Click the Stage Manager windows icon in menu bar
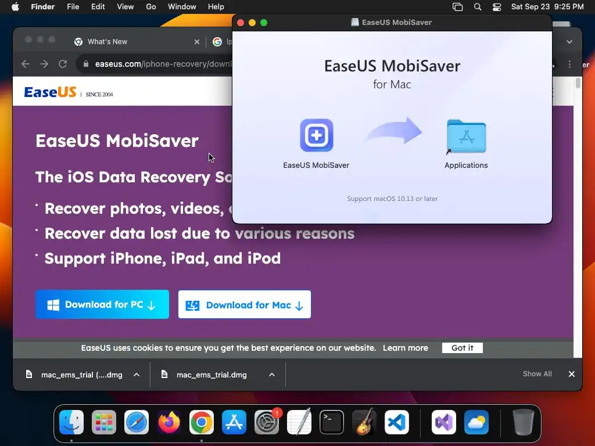Screen dimensions: 595x446 point(458,7)
